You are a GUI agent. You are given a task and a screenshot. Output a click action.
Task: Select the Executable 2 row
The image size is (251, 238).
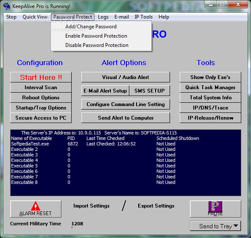point(126,149)
